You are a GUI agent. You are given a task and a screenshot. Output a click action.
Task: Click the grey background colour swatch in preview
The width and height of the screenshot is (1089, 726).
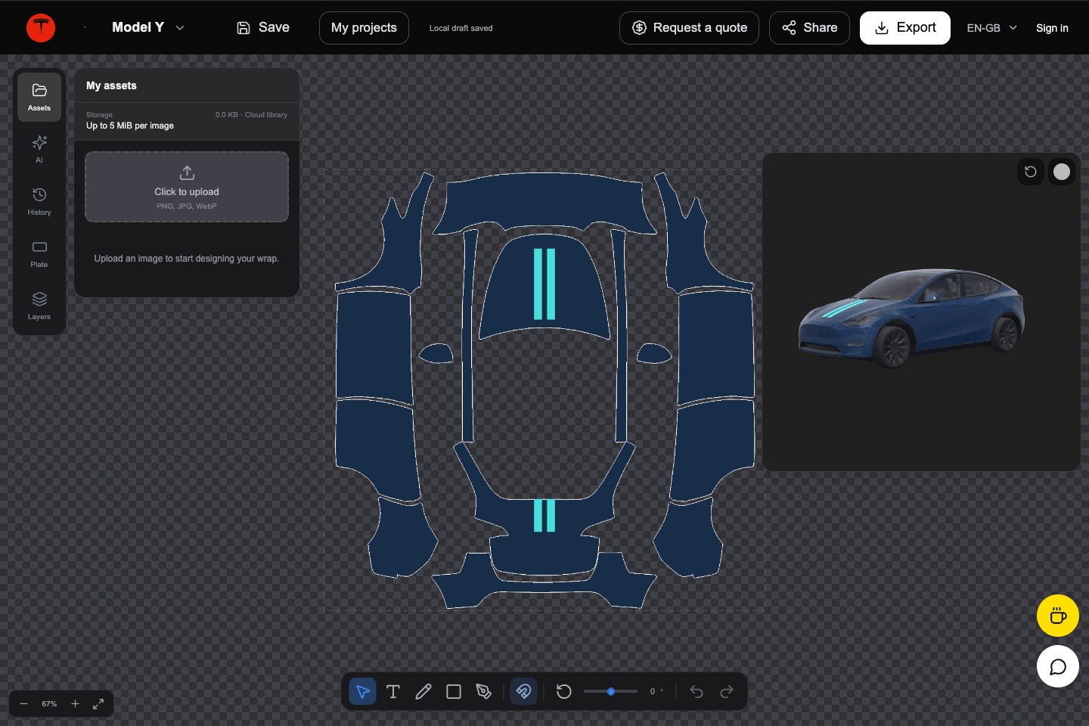click(x=1062, y=172)
